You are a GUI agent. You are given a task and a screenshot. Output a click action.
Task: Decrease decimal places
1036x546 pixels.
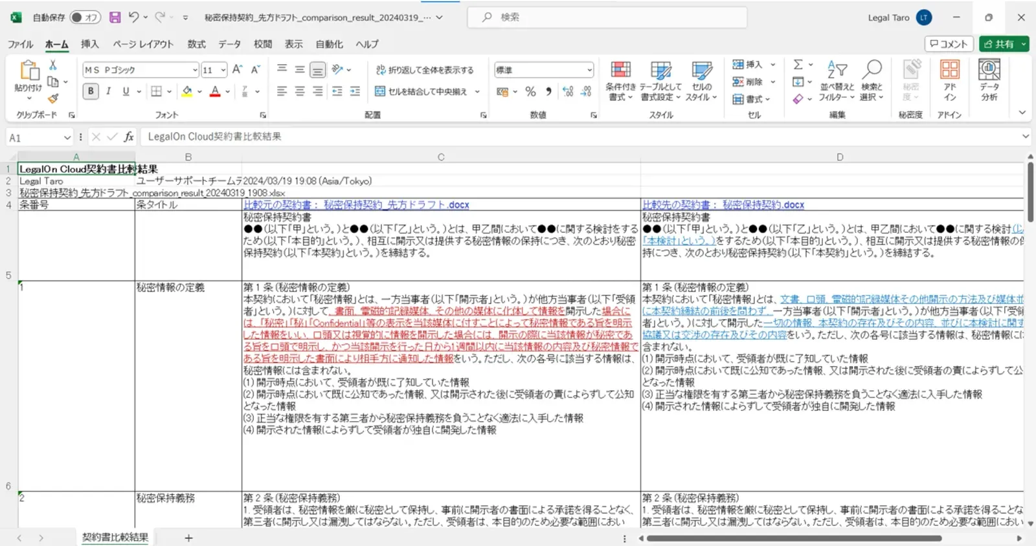pos(586,92)
